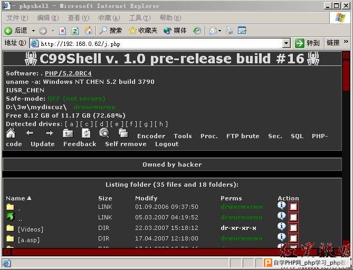Click the shell's refresh document icon
Viewport: 353px width, 270px height.
(86, 133)
